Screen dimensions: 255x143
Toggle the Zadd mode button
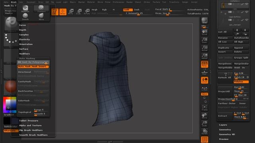pyautogui.click(x=127, y=10)
